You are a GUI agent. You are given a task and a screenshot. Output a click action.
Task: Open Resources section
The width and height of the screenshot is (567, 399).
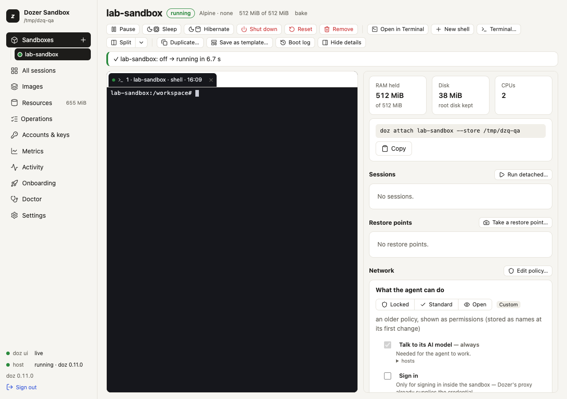(48, 103)
